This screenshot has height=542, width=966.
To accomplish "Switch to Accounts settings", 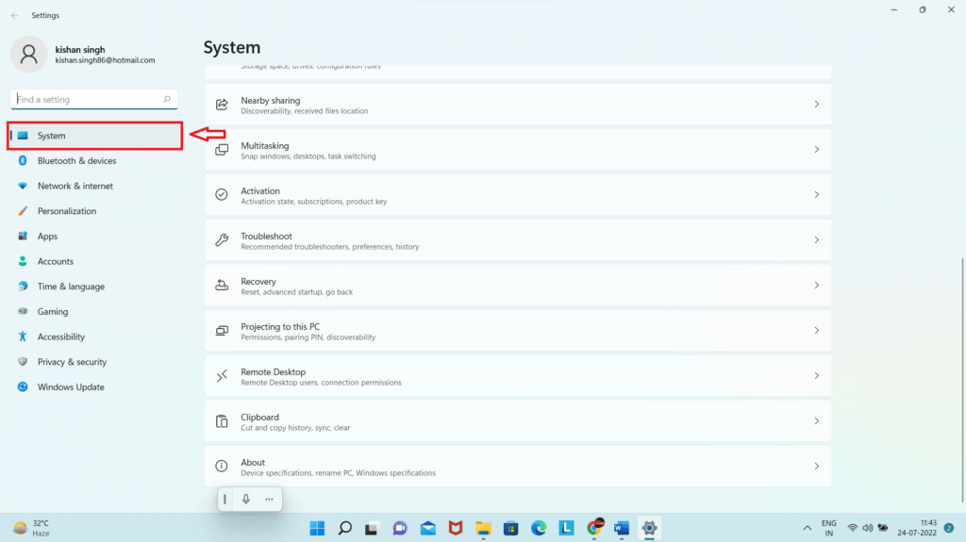I will click(x=95, y=262).
